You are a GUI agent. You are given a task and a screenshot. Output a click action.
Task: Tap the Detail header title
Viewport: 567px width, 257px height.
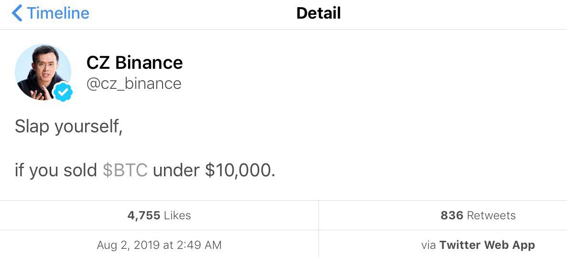point(318,13)
